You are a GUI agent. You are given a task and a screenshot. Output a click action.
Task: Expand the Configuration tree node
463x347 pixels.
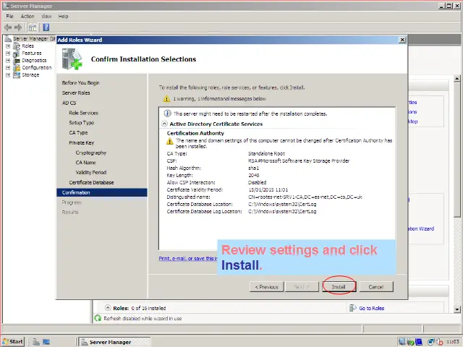click(x=8, y=67)
